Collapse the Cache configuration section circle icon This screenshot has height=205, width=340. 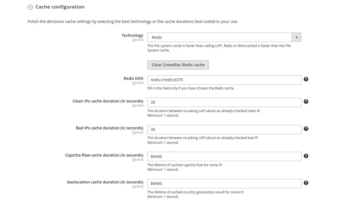pyautogui.click(x=30, y=7)
